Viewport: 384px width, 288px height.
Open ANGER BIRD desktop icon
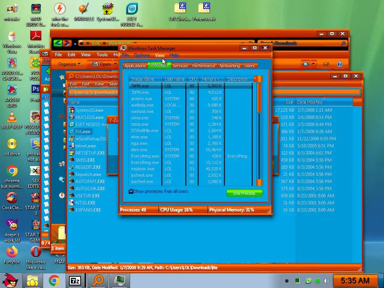tap(12, 96)
